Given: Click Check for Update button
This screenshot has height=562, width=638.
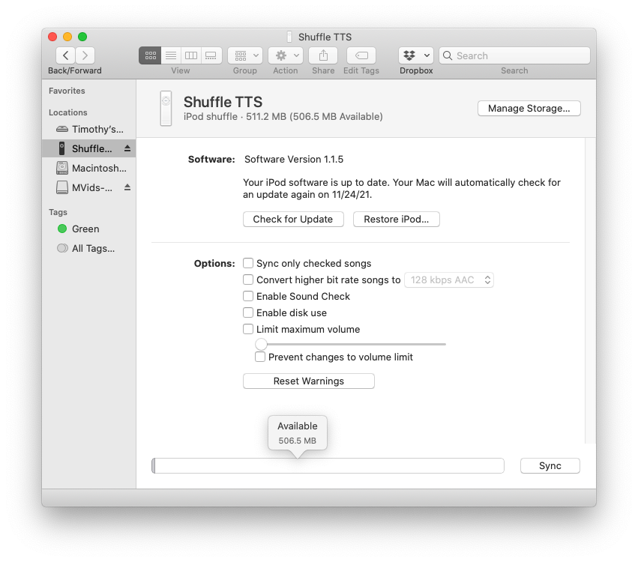Looking at the screenshot, I should [x=293, y=220].
